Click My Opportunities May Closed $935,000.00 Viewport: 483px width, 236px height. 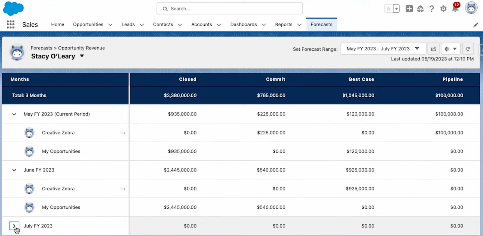182,151
